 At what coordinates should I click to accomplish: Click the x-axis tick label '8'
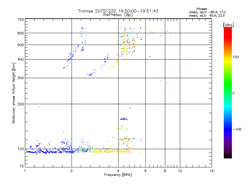(x=165, y=171)
